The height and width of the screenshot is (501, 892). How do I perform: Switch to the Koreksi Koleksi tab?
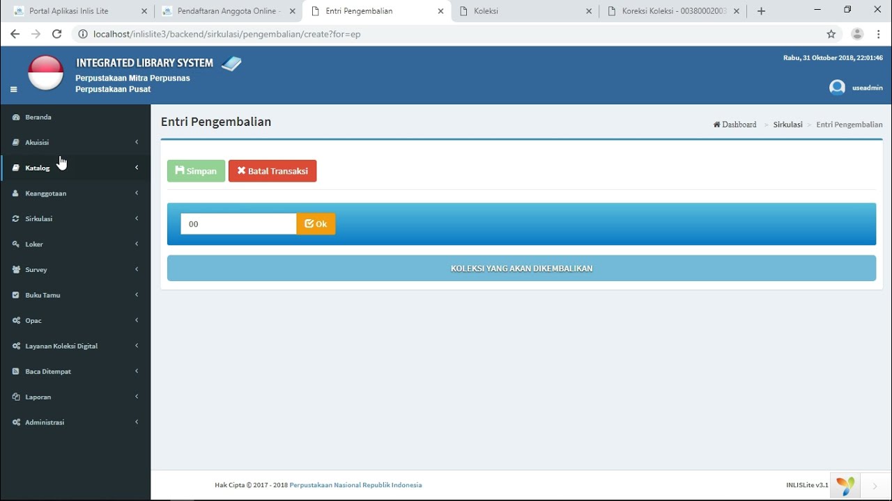[672, 11]
